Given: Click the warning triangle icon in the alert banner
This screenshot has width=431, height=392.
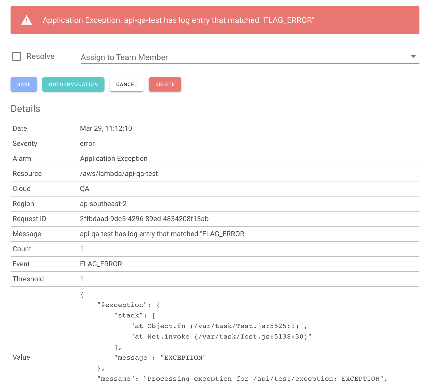Looking at the screenshot, I should (27, 20).
